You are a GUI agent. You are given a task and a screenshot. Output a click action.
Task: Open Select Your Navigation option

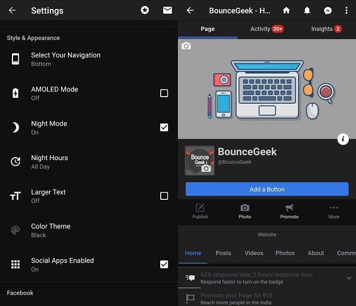pyautogui.click(x=89, y=59)
